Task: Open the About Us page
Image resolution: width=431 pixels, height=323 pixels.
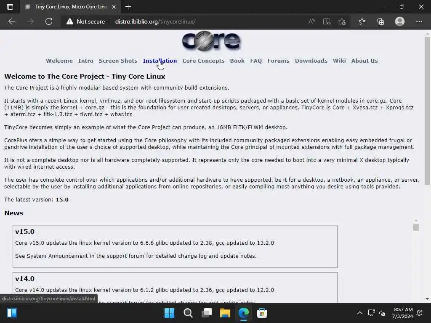Action: coord(364,61)
